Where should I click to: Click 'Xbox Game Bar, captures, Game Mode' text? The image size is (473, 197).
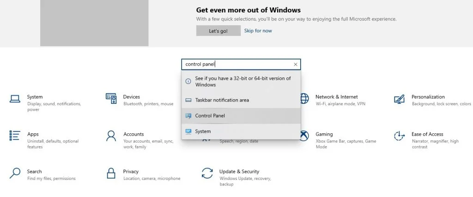(346, 144)
